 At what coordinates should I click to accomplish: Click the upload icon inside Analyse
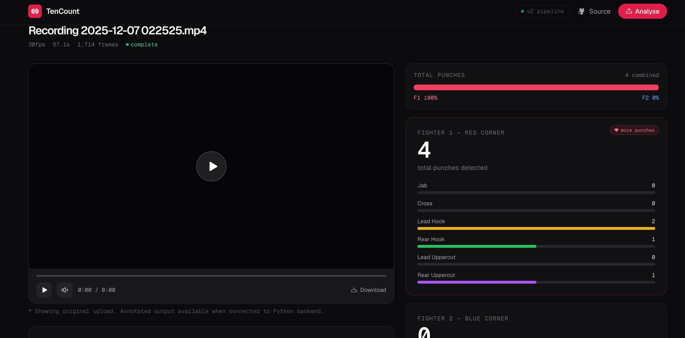coord(629,11)
